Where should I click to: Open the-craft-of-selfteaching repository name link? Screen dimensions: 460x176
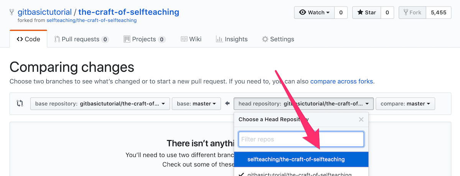(x=129, y=12)
